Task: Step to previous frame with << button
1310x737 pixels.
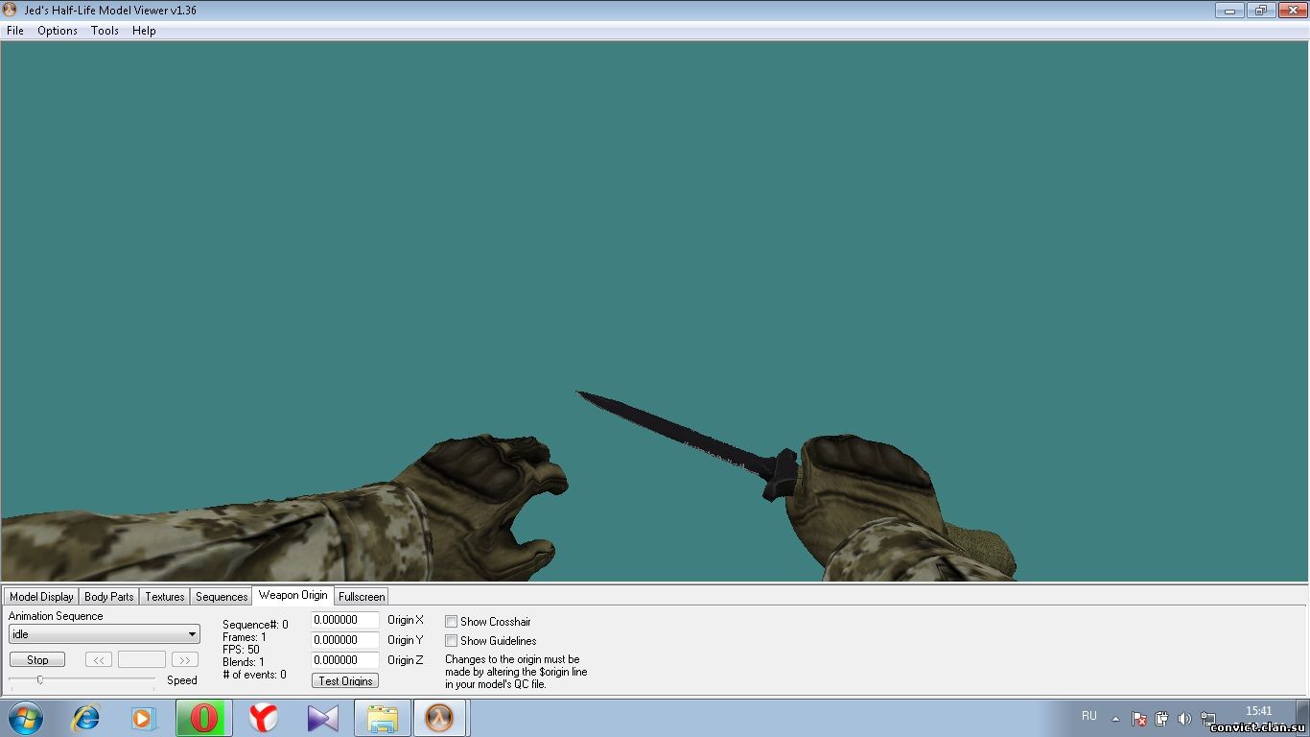Action: pyautogui.click(x=99, y=660)
